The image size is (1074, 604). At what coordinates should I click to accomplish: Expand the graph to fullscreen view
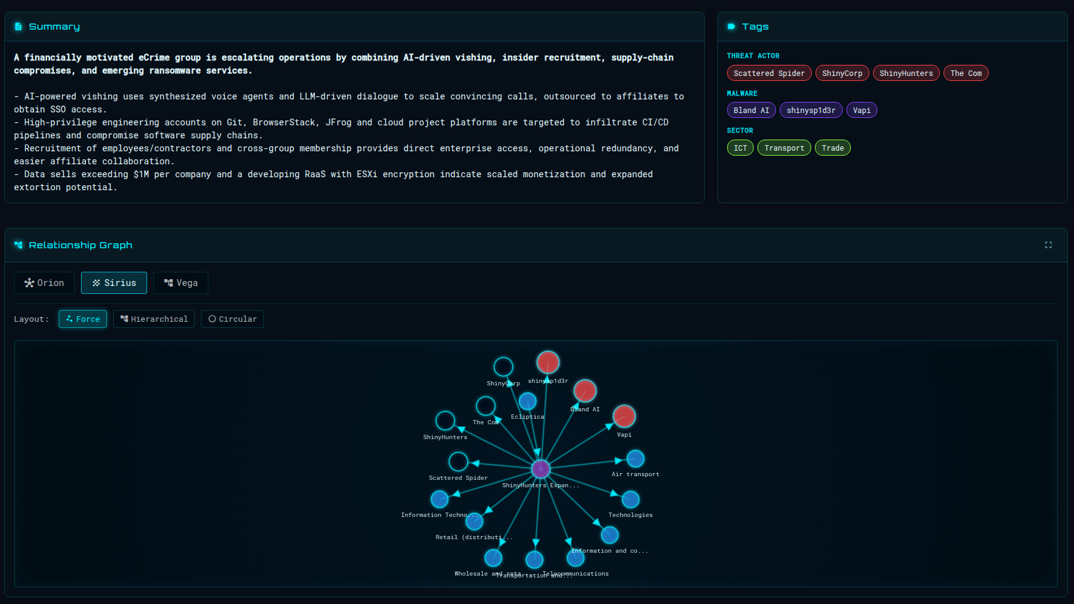tap(1048, 245)
